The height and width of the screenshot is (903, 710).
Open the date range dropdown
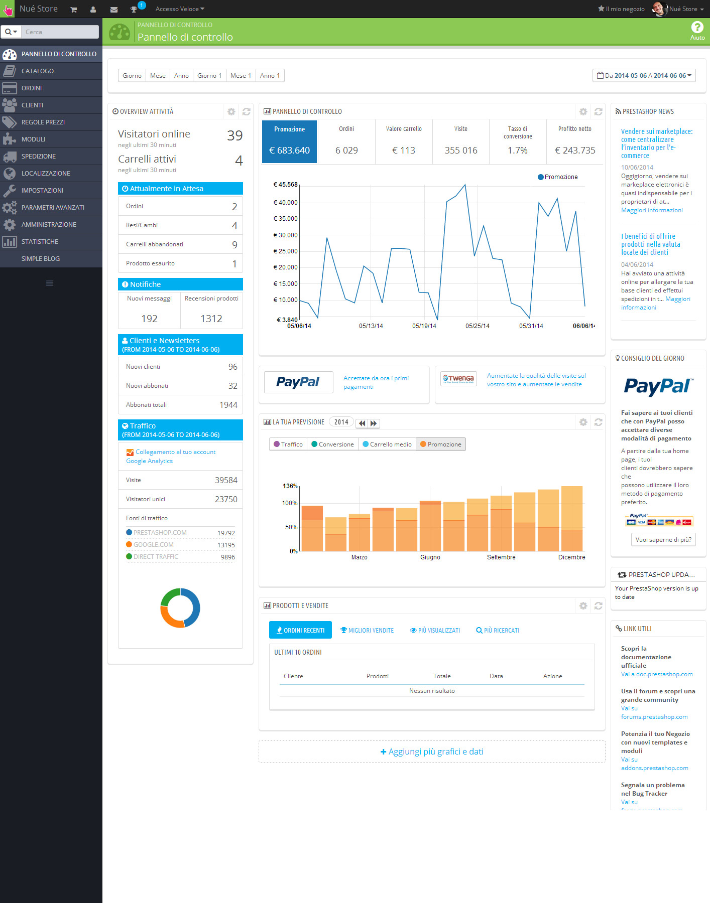[644, 76]
